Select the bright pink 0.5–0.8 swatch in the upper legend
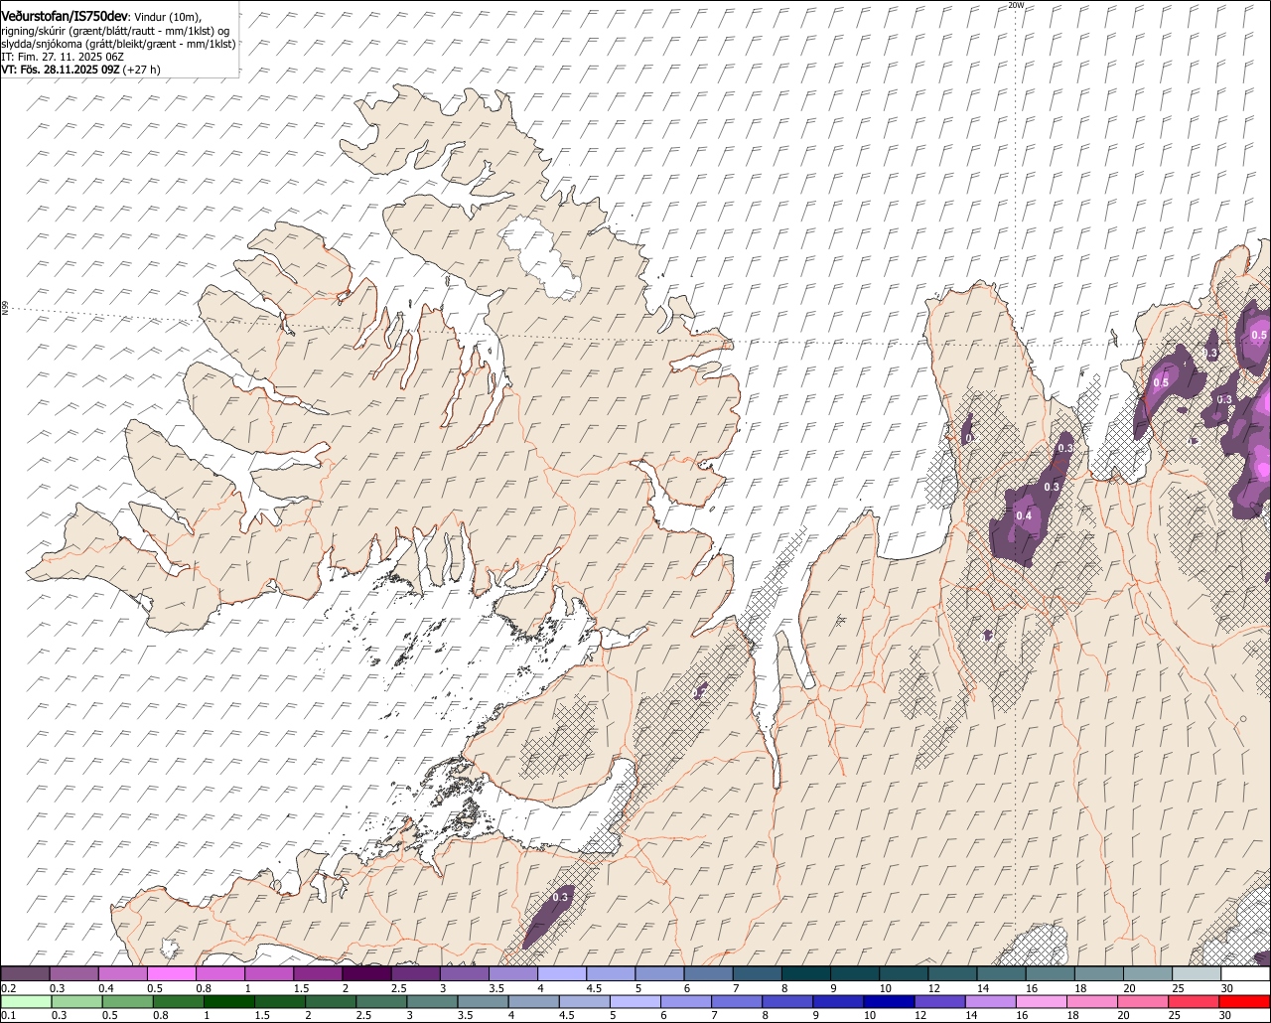This screenshot has width=1271, height=1023. tap(171, 973)
